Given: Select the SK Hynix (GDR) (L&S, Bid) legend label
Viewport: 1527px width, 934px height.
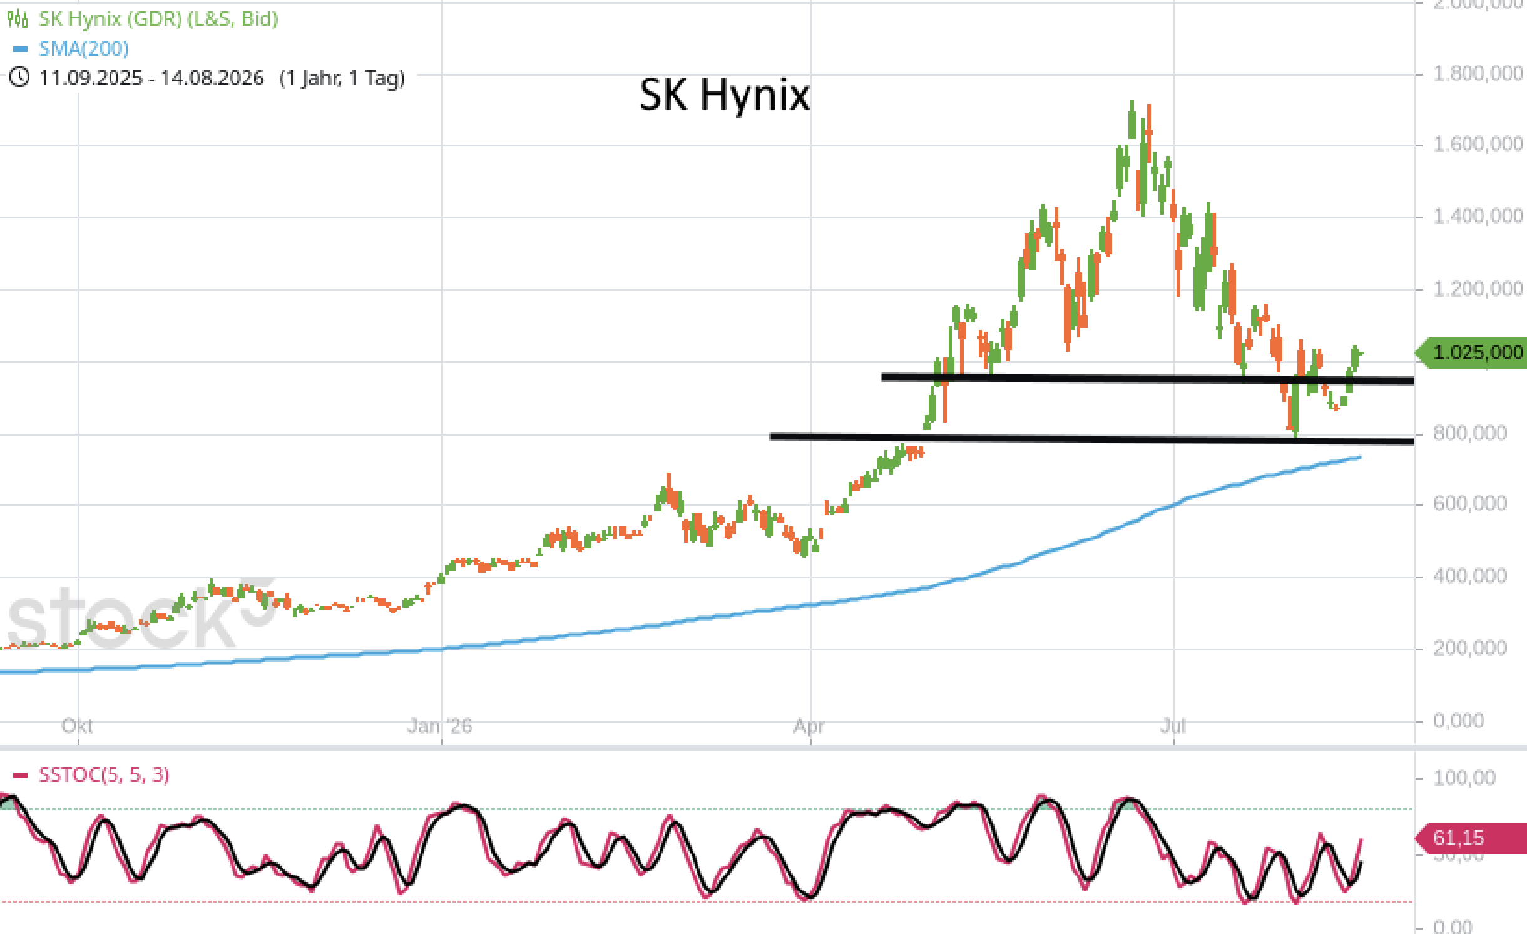Looking at the screenshot, I should (158, 19).
